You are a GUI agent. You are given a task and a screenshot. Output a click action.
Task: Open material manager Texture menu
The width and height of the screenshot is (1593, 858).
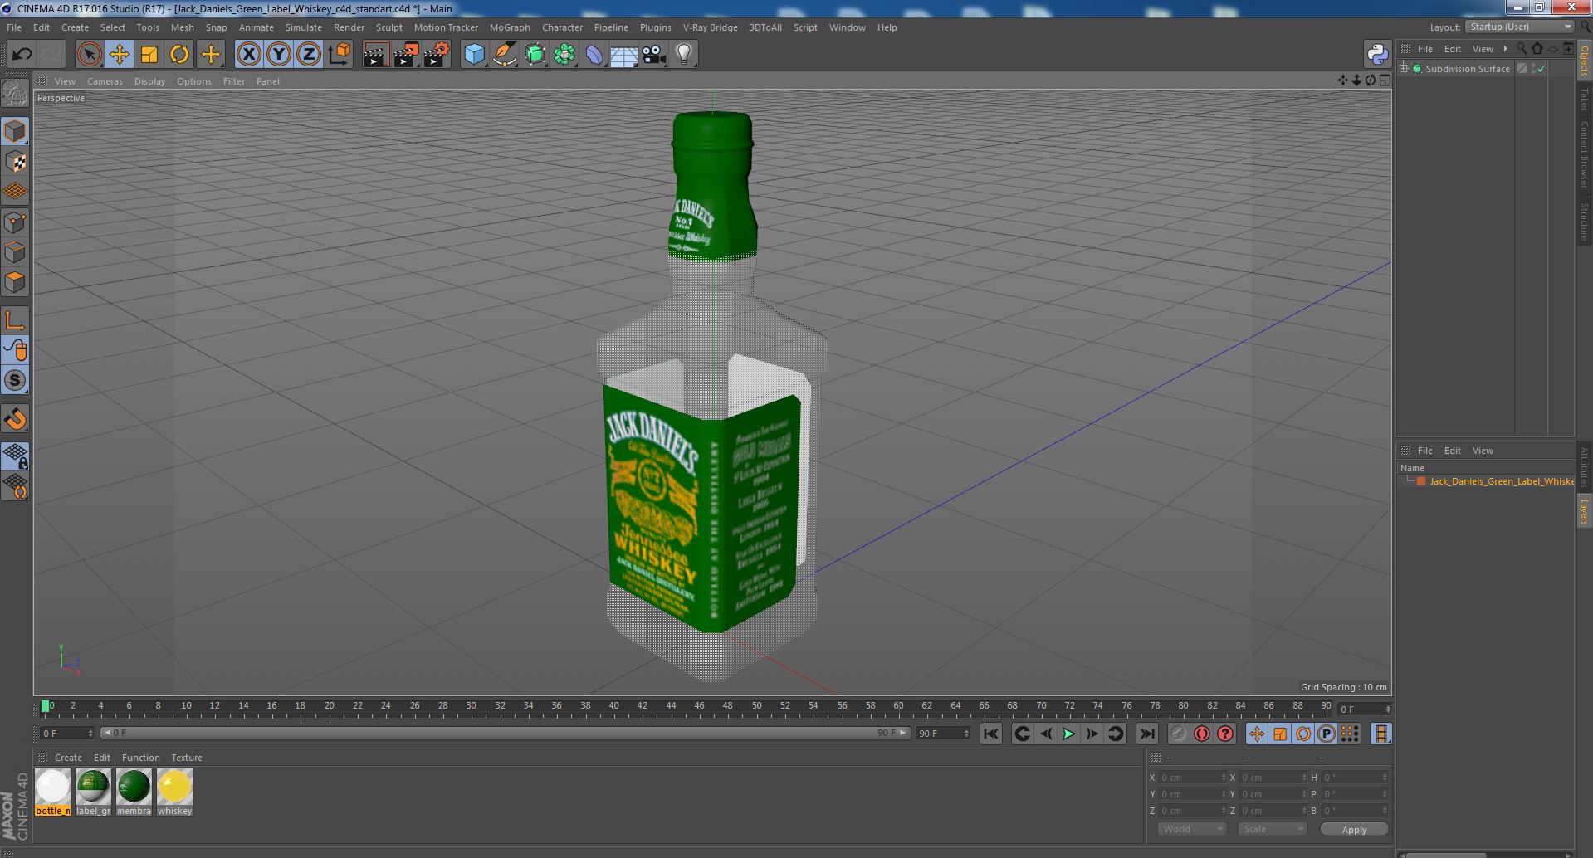(x=187, y=758)
